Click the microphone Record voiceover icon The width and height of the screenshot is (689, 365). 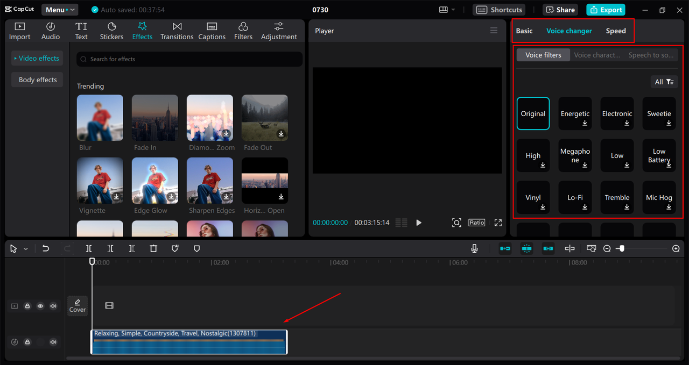point(474,248)
